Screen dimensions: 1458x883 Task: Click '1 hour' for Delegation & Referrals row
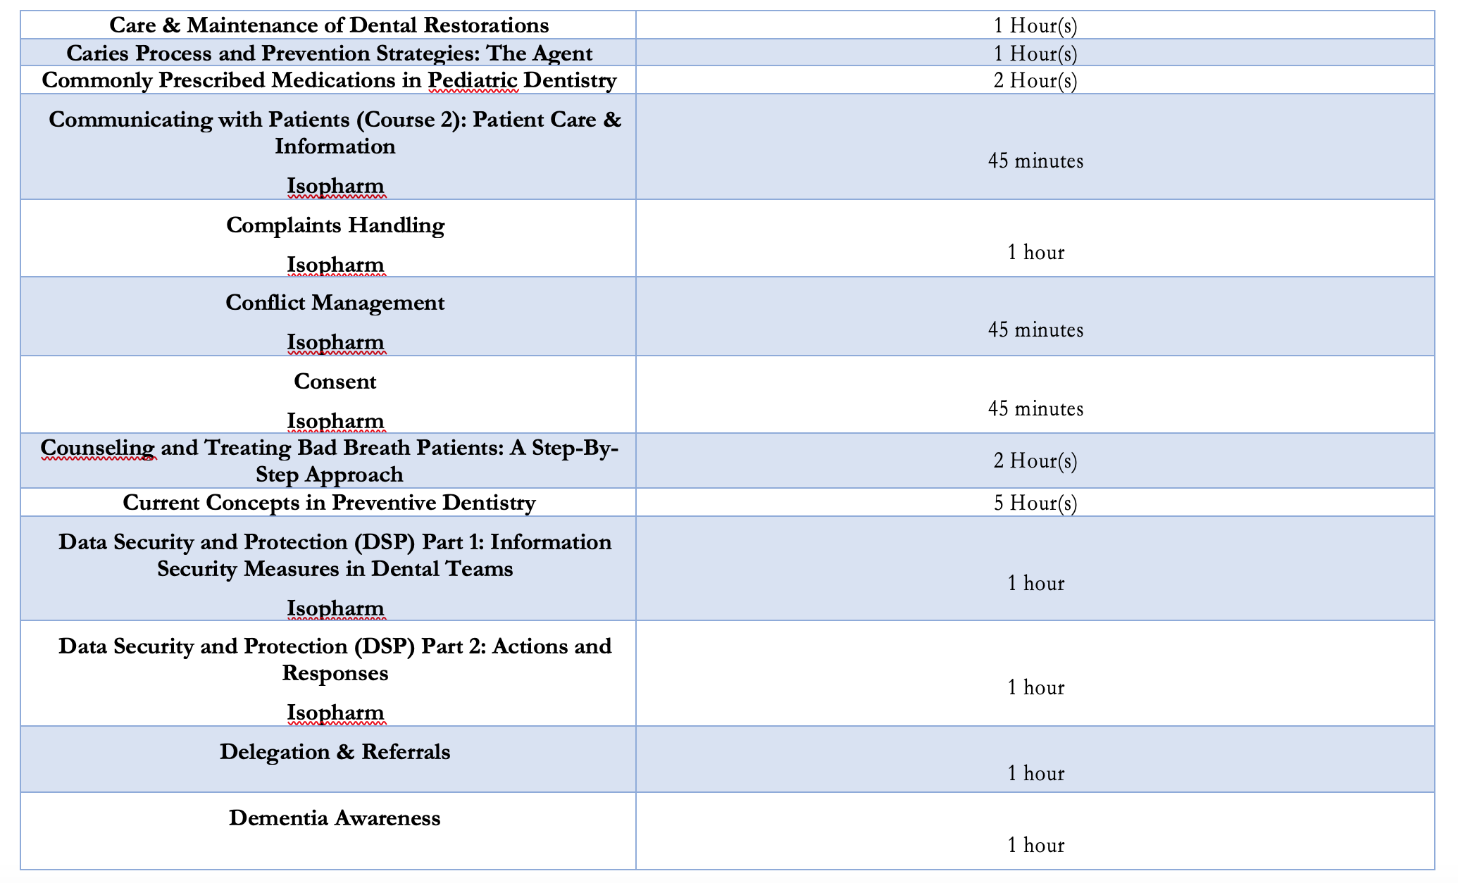[x=1035, y=774]
